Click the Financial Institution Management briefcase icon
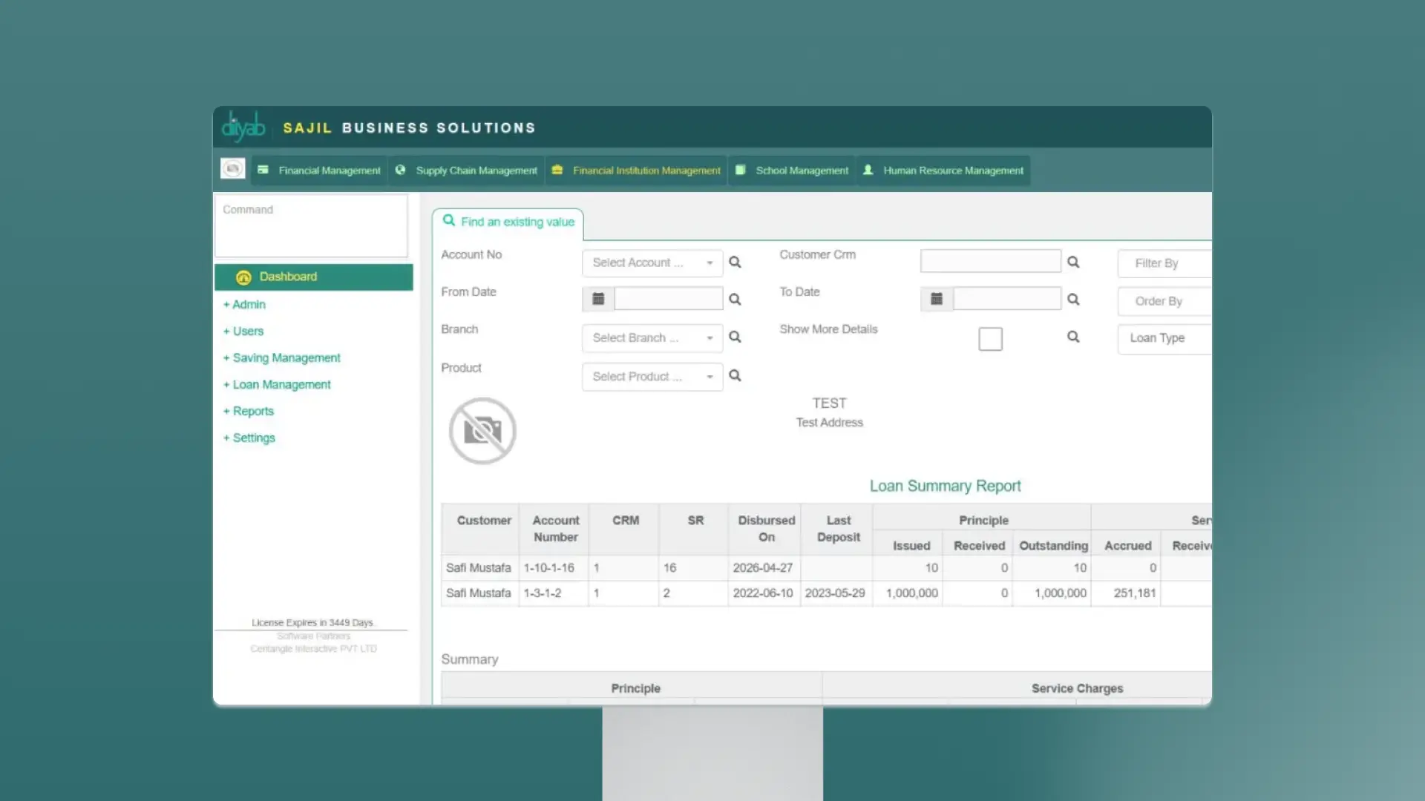The image size is (1425, 801). click(557, 170)
